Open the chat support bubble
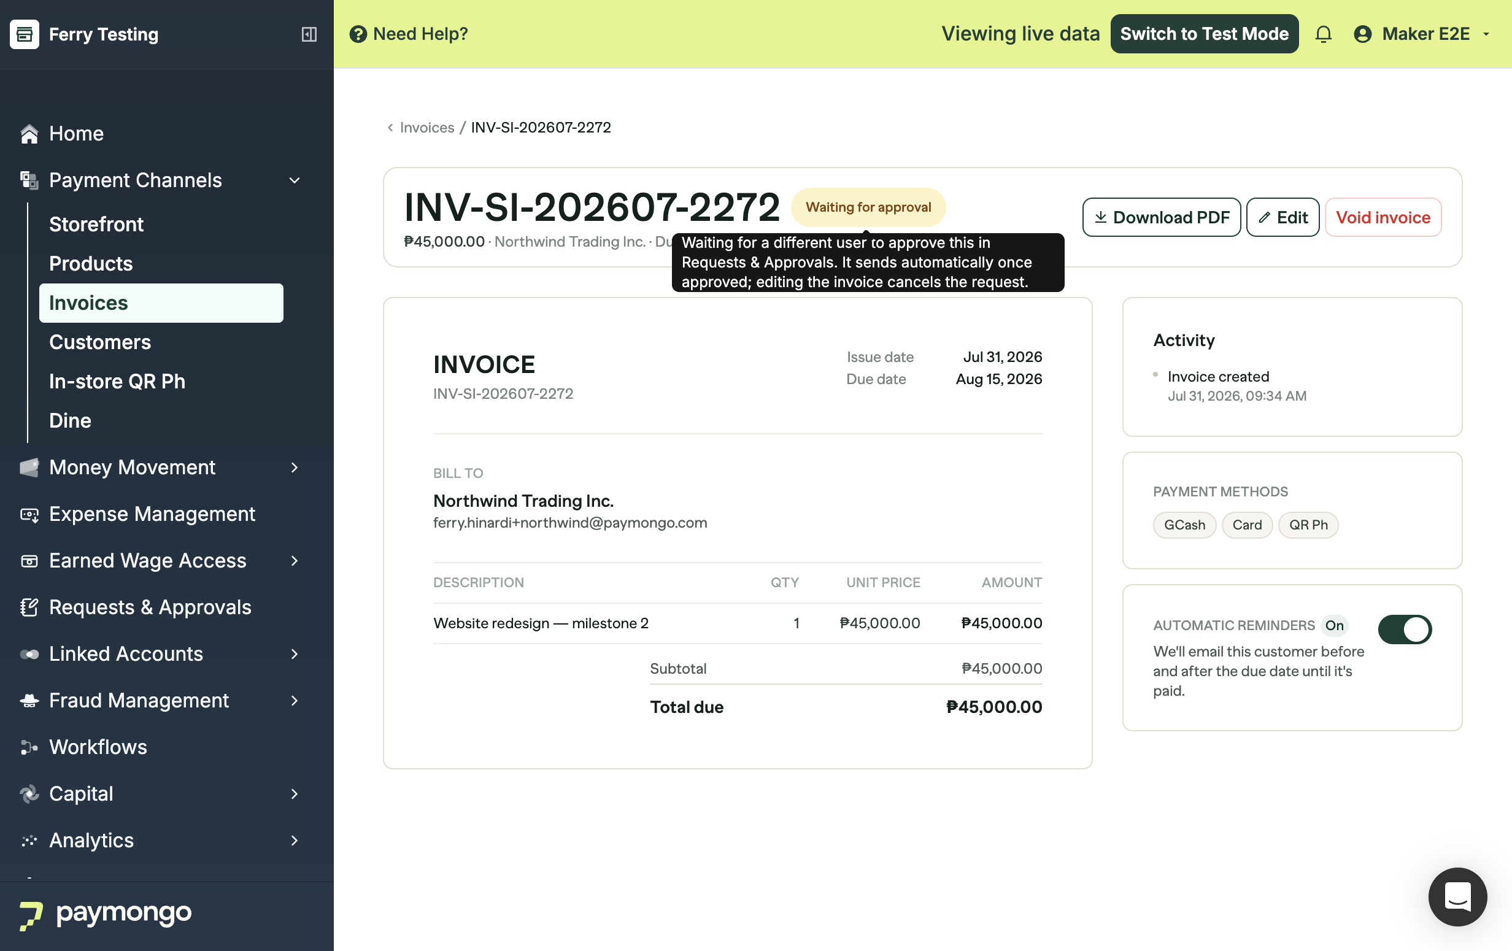1512x951 pixels. (x=1457, y=896)
